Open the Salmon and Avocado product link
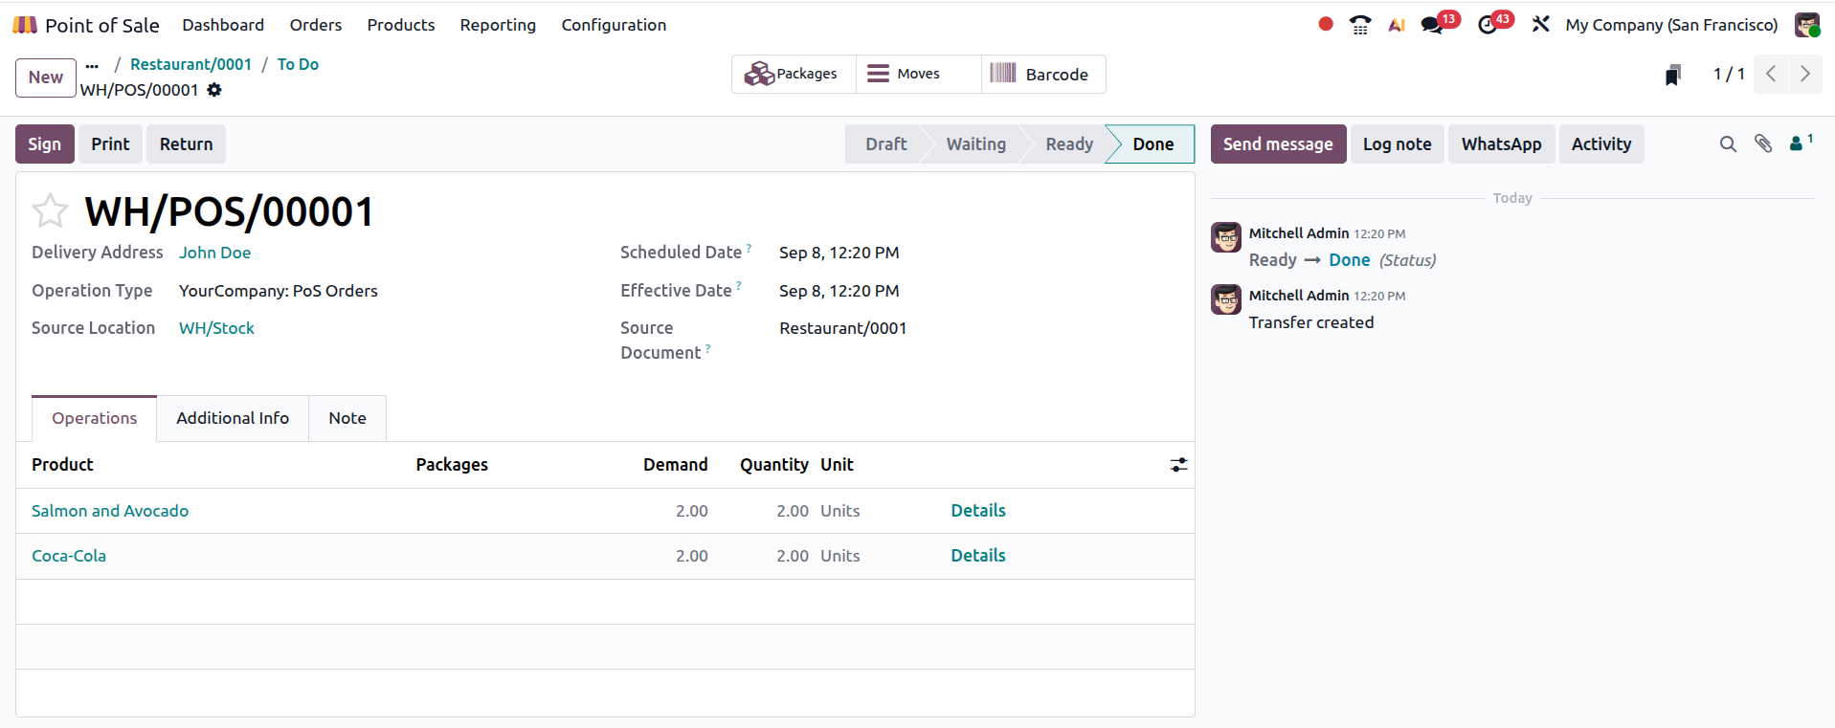The width and height of the screenshot is (1835, 728). 110,511
